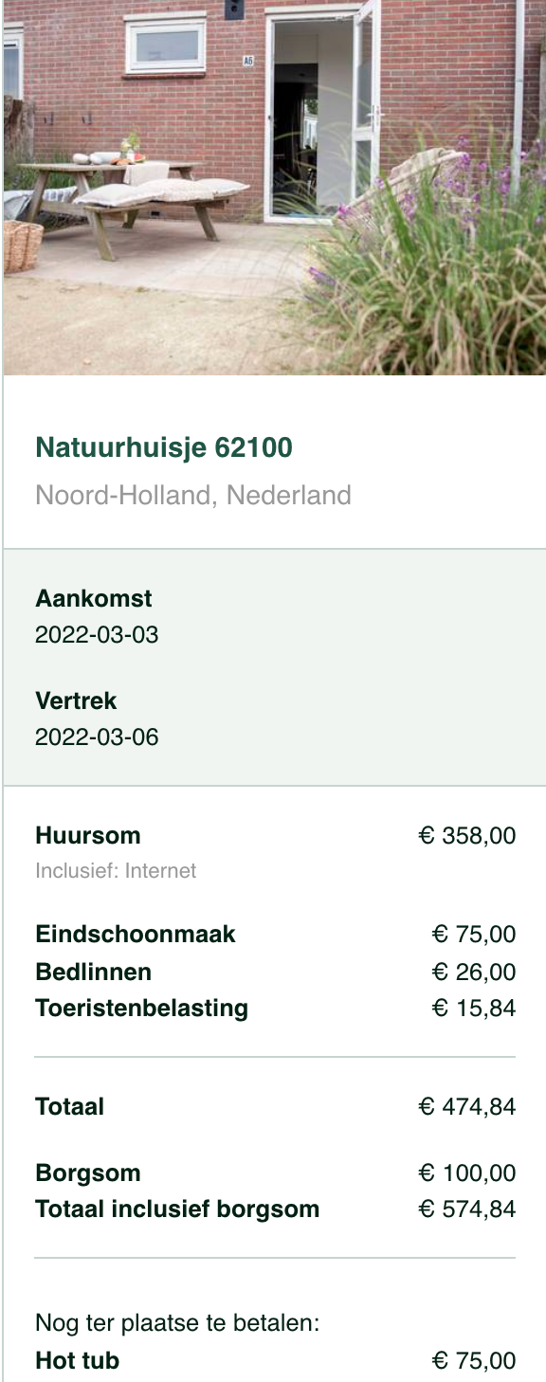Click the Bedlinnen row label

pyautogui.click(x=93, y=972)
